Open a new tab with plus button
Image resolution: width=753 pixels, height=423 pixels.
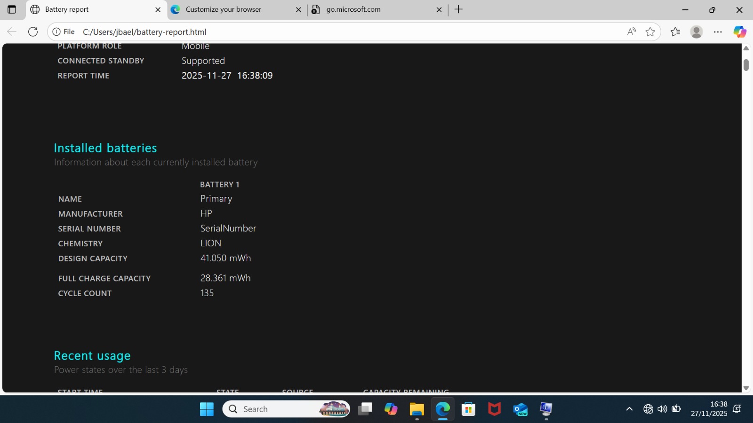[458, 9]
